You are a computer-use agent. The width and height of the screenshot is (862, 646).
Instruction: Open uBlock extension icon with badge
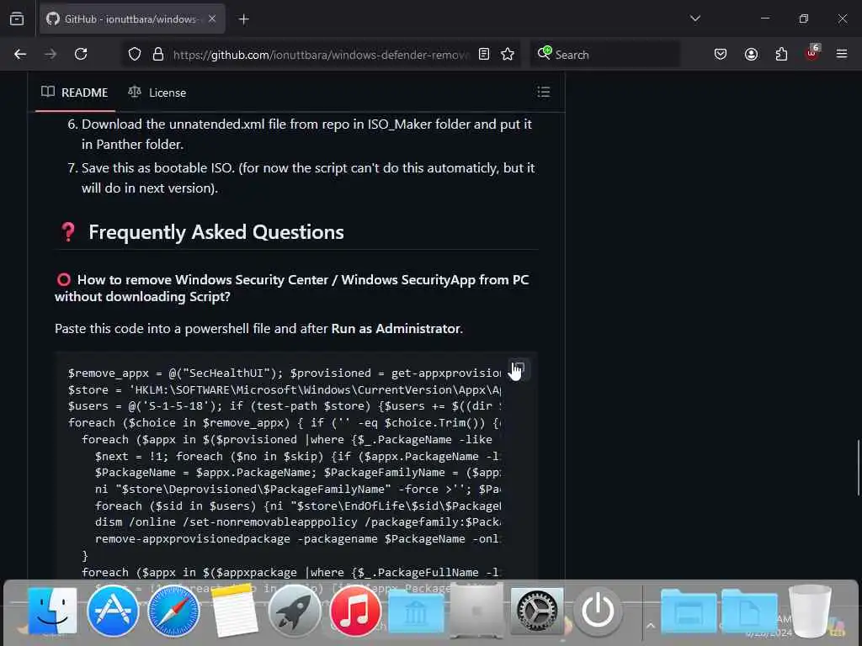(x=812, y=53)
